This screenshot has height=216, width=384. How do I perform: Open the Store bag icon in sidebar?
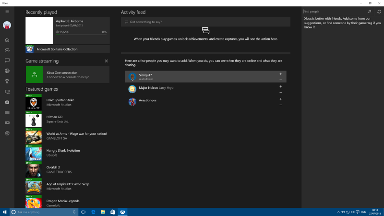(7, 102)
